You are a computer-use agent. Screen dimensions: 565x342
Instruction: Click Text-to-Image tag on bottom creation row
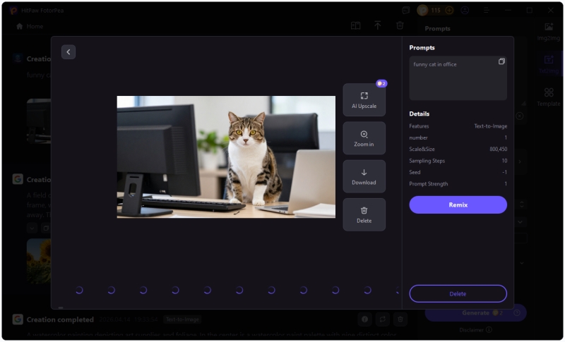pyautogui.click(x=182, y=319)
